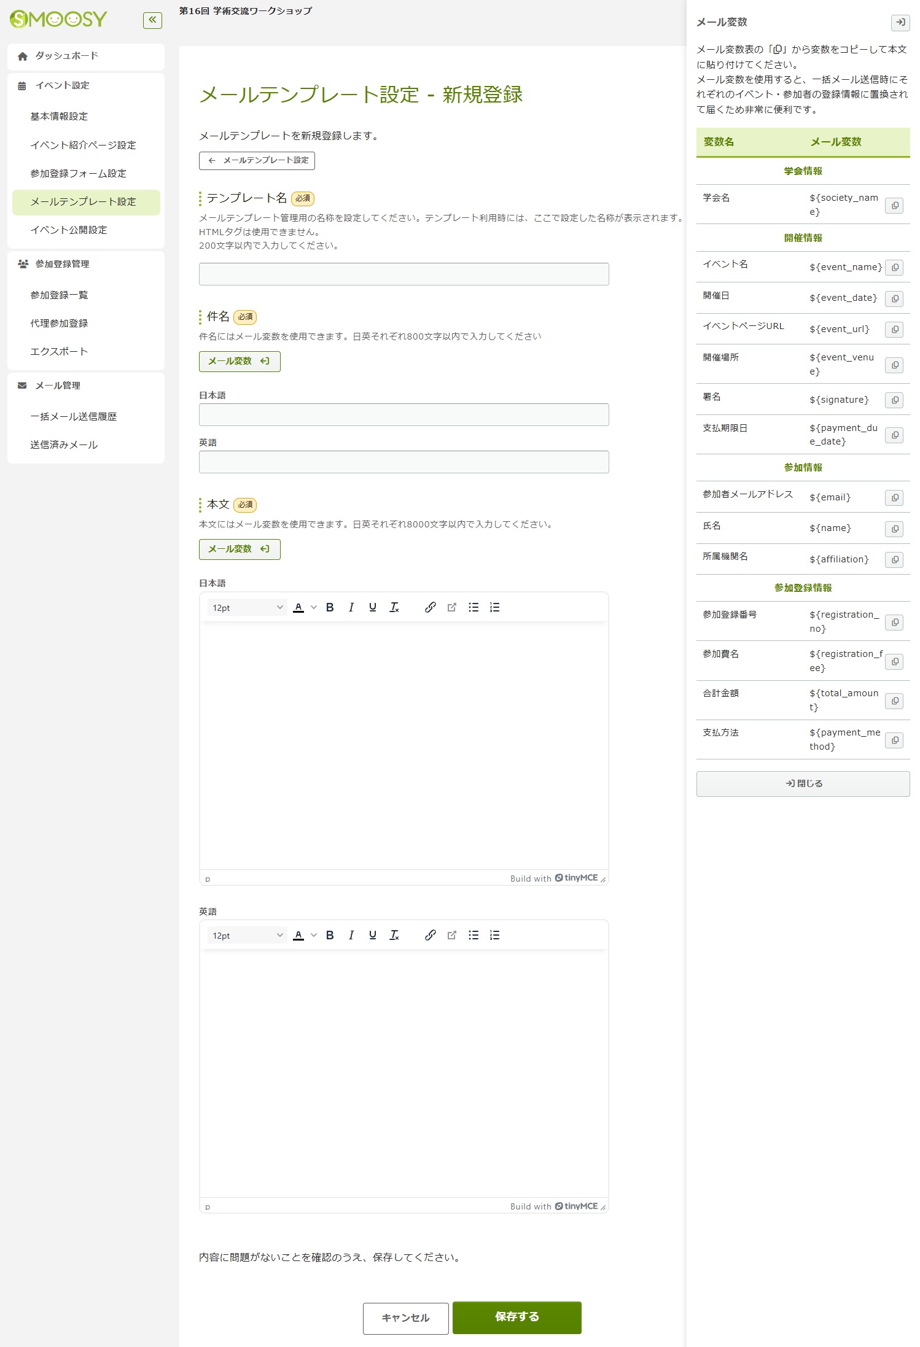Screen dimensions: 920x1347
Task: Click the insert link icon in Japanese body editor
Action: click(x=430, y=607)
